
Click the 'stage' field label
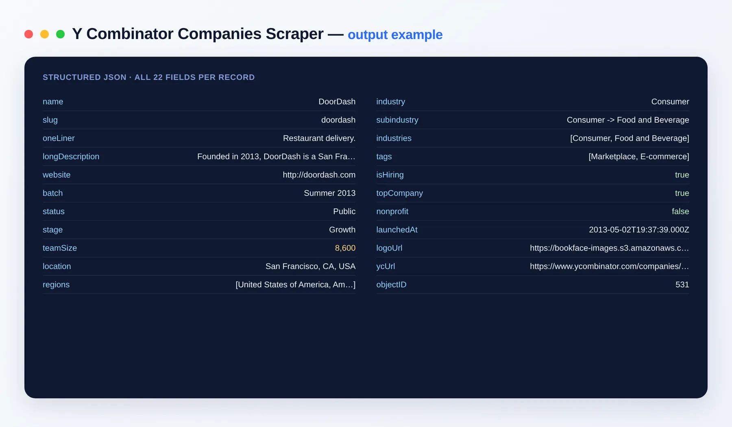coord(52,230)
